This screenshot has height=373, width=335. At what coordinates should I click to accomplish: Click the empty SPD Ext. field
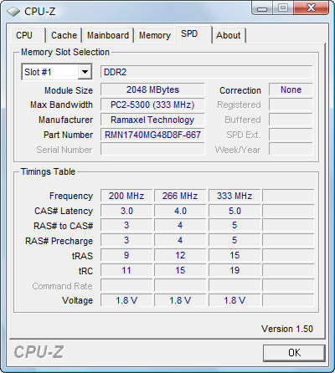pyautogui.click(x=291, y=135)
